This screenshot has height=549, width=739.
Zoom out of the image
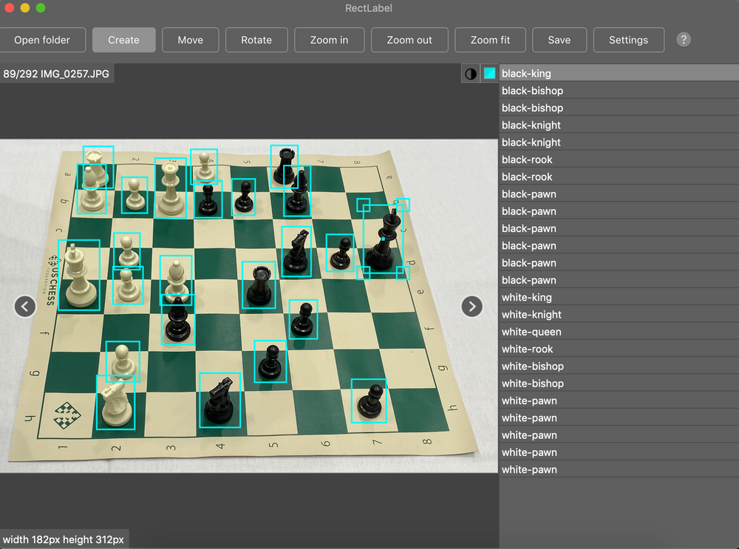point(409,39)
